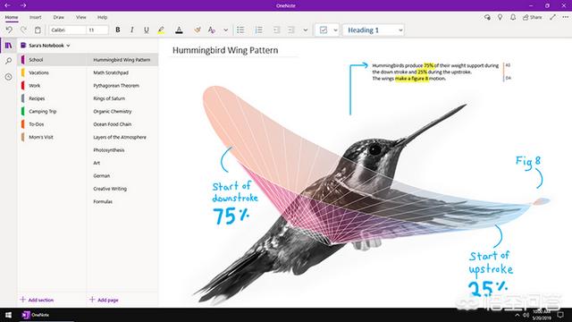This screenshot has width=572, height=322.
Task: Click Add page link
Action: [104, 300]
